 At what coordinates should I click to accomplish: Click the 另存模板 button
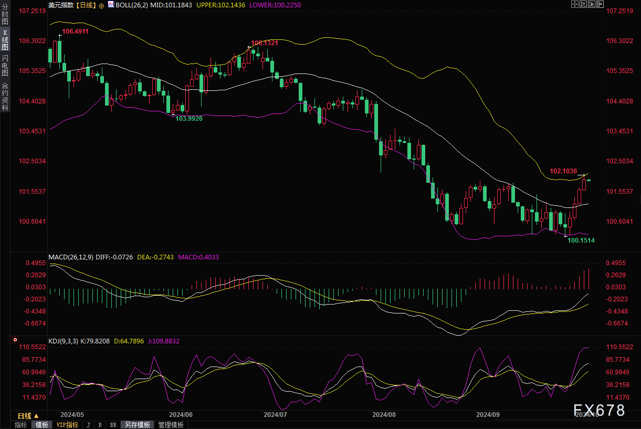click(x=137, y=425)
